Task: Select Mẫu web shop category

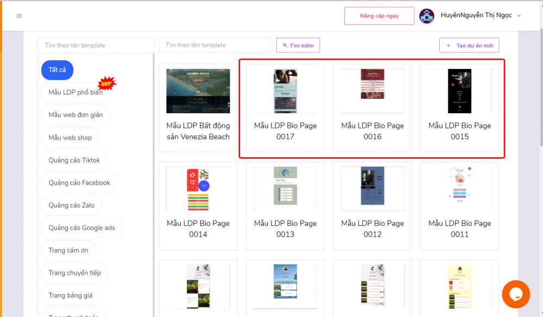Action: 70,138
